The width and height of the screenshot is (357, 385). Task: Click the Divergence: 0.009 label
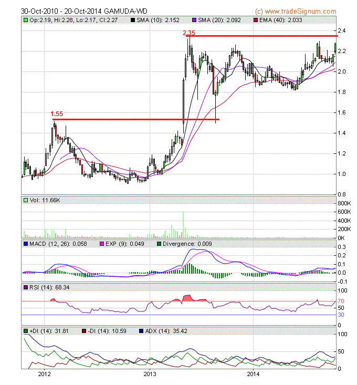point(187,244)
